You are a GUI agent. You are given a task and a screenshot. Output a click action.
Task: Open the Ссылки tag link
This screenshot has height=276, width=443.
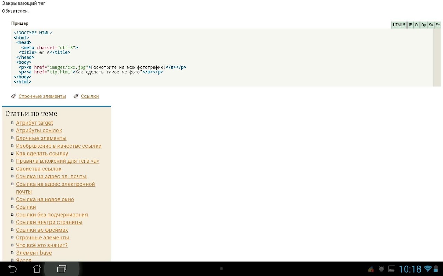(x=90, y=96)
